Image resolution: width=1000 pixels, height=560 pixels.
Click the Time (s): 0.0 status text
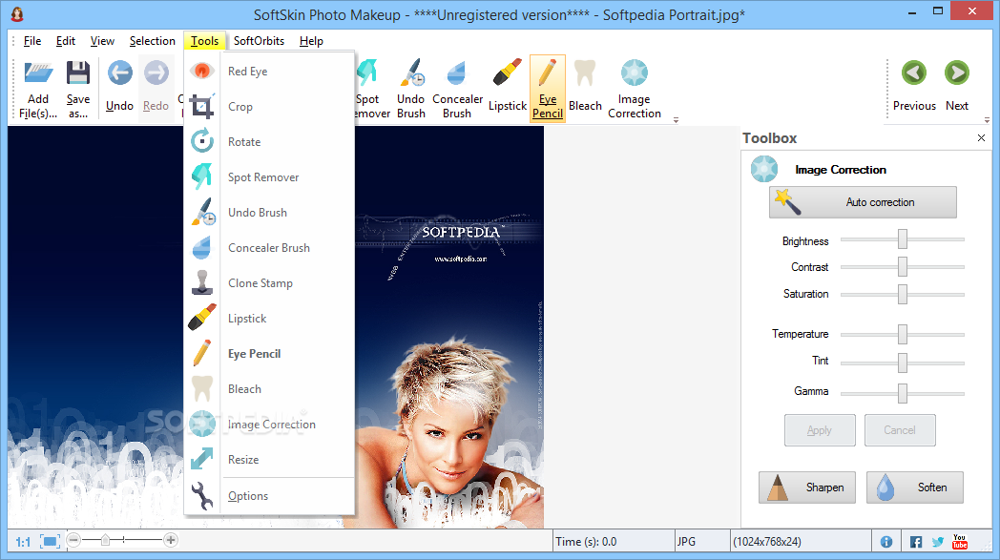coord(586,542)
